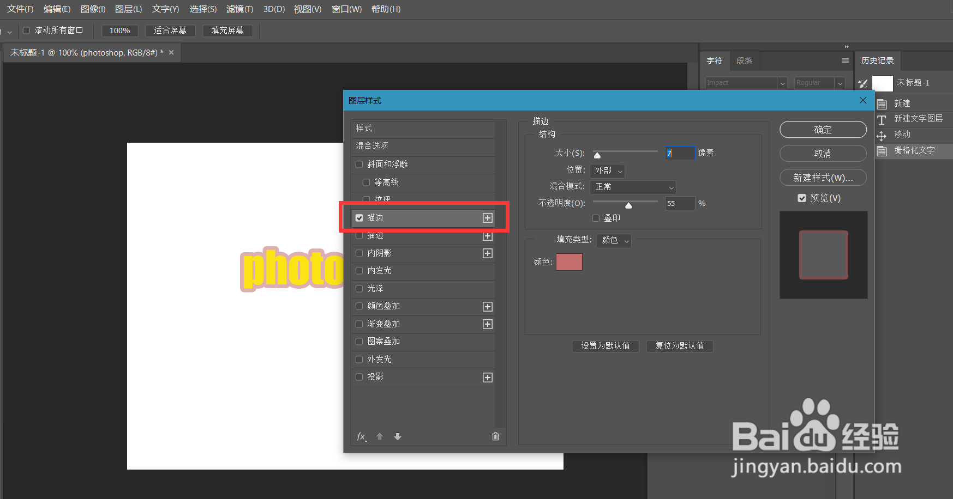The image size is (953, 499).
Task: Open the zoom tool preset dropdown arrow
Action: 9,32
